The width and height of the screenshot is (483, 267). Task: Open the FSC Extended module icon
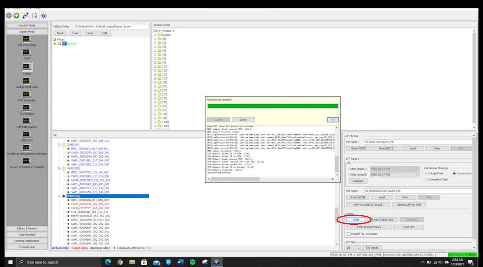27,94
